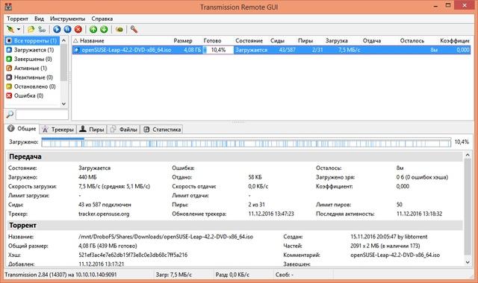The height and width of the screenshot is (283, 478).
Task: Switch to the Общие tab
Action: point(22,129)
